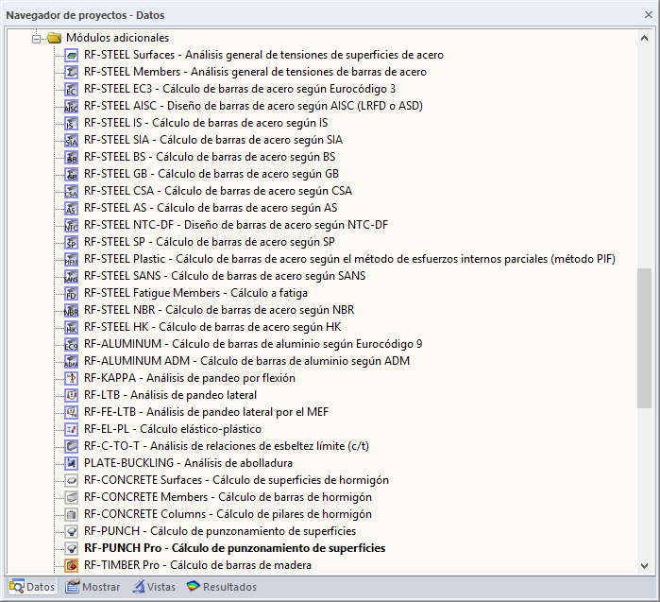Select RF-PUNCH - Cálculo de punzonamiento entry
The width and height of the screenshot is (660, 602).
tap(220, 531)
